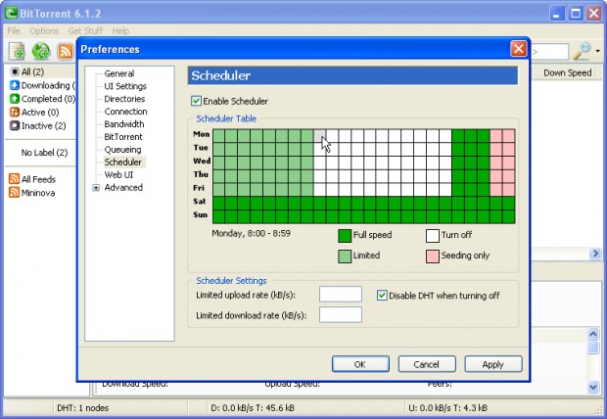The height and width of the screenshot is (419, 607).
Task: Click the Limited legend swatch
Action: (x=345, y=256)
